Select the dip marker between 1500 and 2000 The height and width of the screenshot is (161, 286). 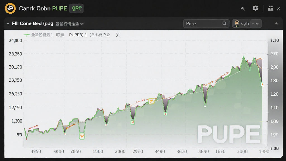[106, 125]
